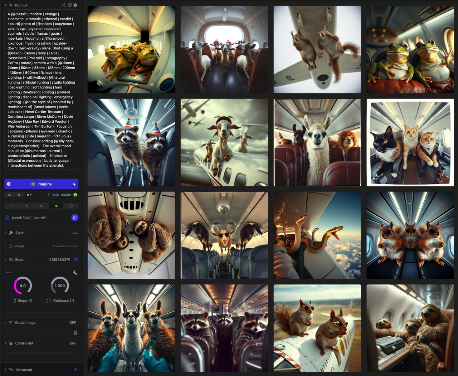Image resolution: width=458 pixels, height=376 pixels.
Task: Expand the Seed section
Action: 19,260
